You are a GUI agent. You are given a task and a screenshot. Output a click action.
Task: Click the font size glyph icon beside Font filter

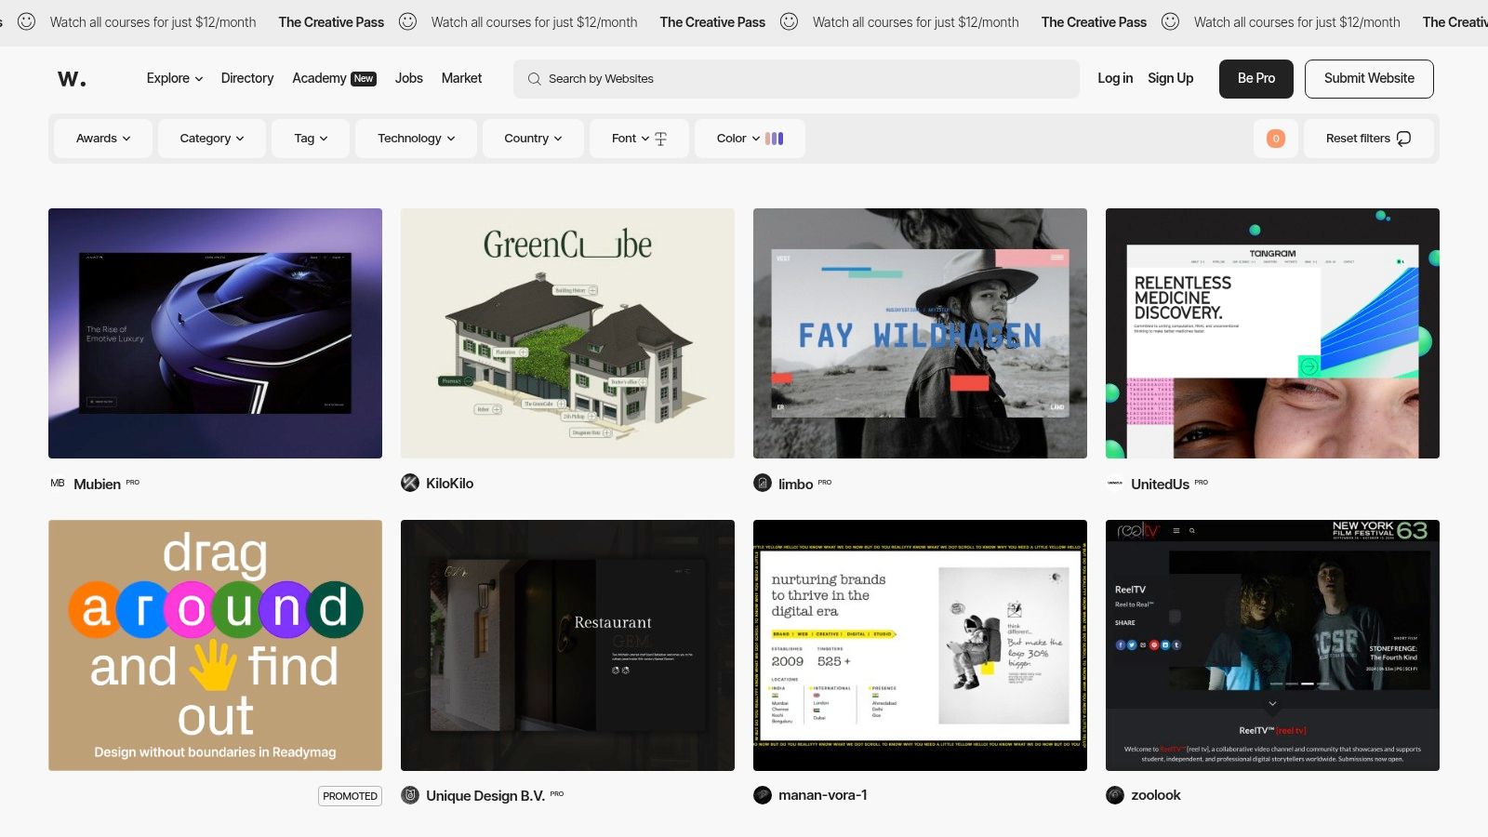[660, 138]
